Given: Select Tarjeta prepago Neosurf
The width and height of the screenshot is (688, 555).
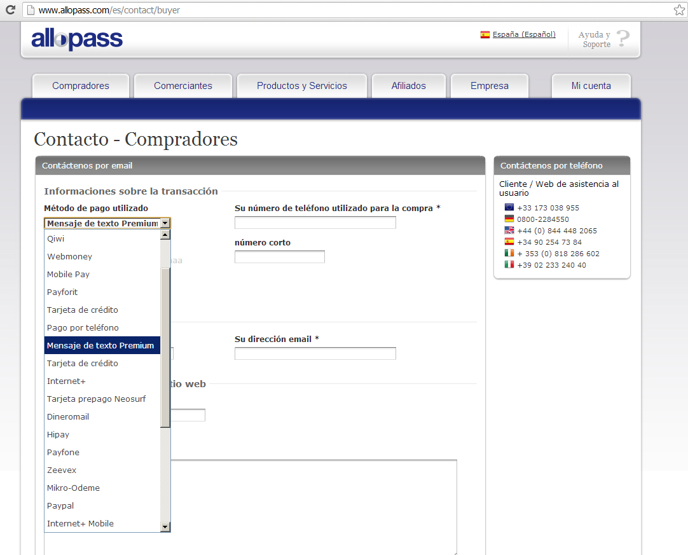Looking at the screenshot, I should [102, 399].
